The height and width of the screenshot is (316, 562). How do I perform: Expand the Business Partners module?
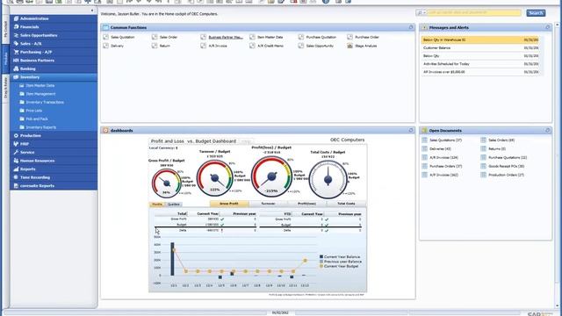54,61
